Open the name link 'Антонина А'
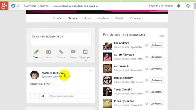The image size is (196, 110). point(121,66)
